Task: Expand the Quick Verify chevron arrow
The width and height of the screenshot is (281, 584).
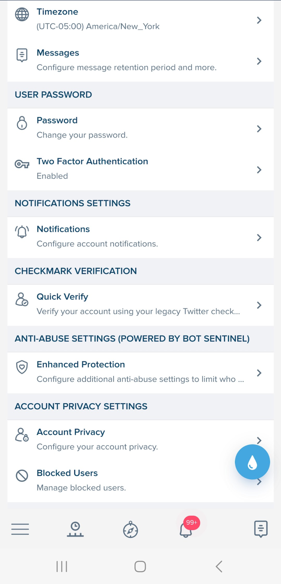Action: tap(259, 305)
